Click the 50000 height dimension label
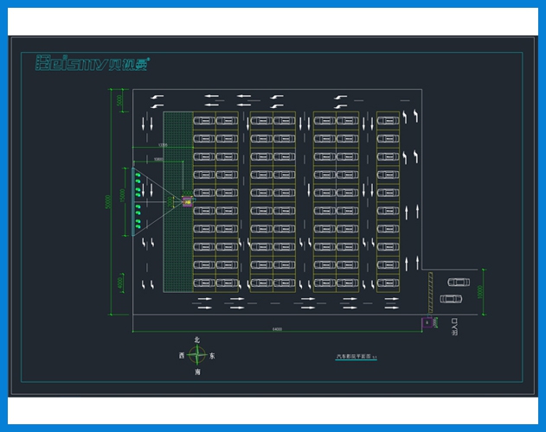 [x=107, y=201]
